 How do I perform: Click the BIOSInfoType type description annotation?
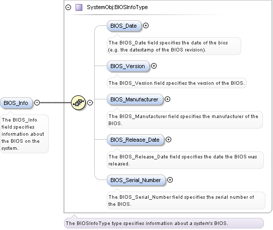(164, 223)
